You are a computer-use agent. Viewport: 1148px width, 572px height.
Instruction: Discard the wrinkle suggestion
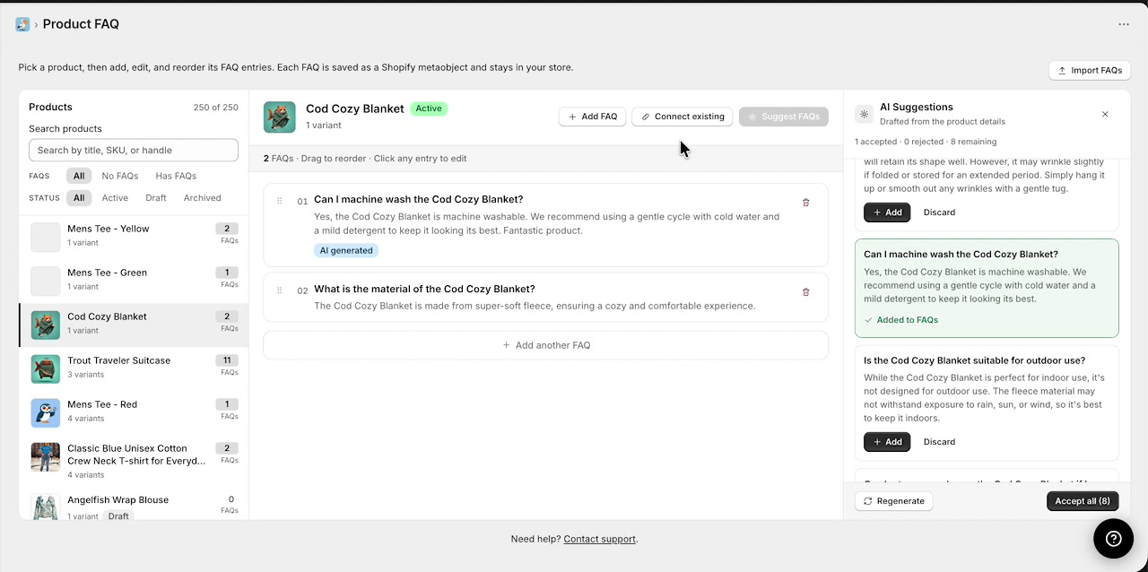939,212
